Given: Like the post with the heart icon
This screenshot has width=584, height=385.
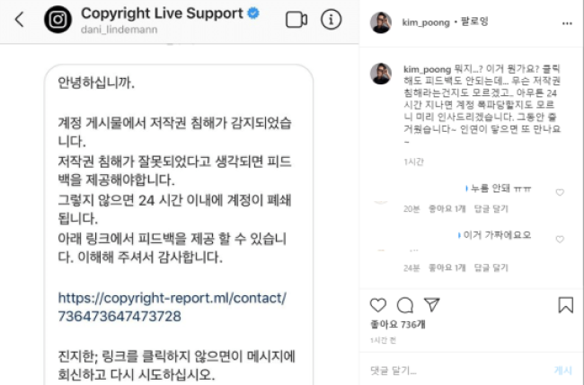Looking at the screenshot, I should click(378, 305).
